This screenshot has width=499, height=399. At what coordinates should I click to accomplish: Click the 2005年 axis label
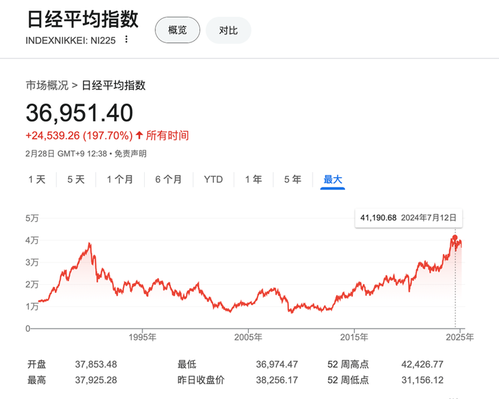pos(248,337)
